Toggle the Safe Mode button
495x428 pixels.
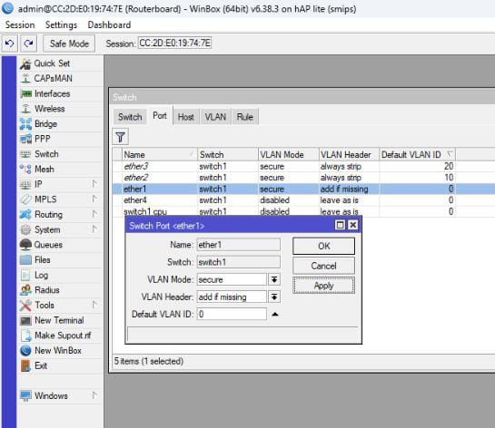coord(69,44)
